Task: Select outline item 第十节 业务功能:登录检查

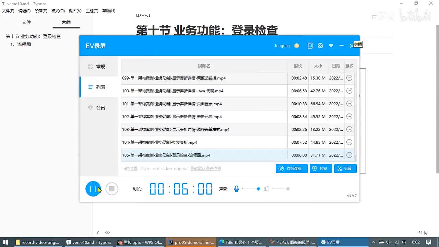Action: click(x=33, y=36)
